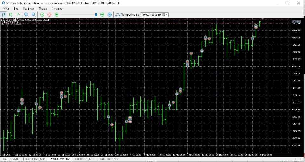Click the price scale label 2842.85
The height and width of the screenshot is (162, 305).
(297, 146)
